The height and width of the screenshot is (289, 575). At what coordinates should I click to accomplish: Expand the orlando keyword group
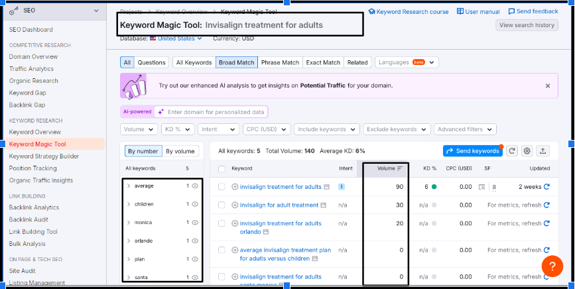point(129,241)
